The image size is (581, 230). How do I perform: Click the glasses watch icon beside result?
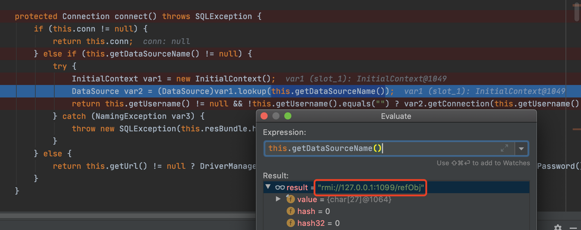coord(280,188)
